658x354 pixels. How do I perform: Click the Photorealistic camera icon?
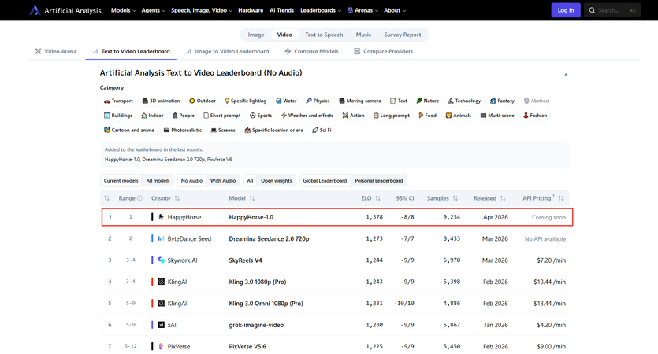click(166, 131)
